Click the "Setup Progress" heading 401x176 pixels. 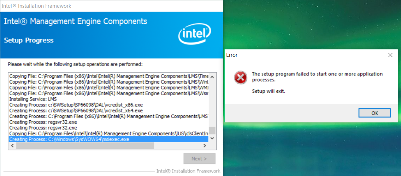[x=29, y=40]
